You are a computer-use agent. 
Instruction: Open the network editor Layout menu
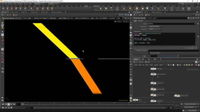[156, 65]
